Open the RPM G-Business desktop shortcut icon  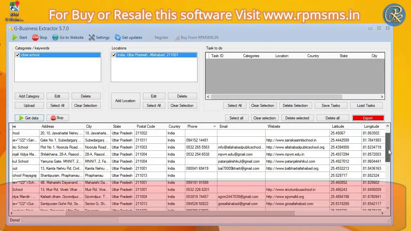(x=14, y=12)
